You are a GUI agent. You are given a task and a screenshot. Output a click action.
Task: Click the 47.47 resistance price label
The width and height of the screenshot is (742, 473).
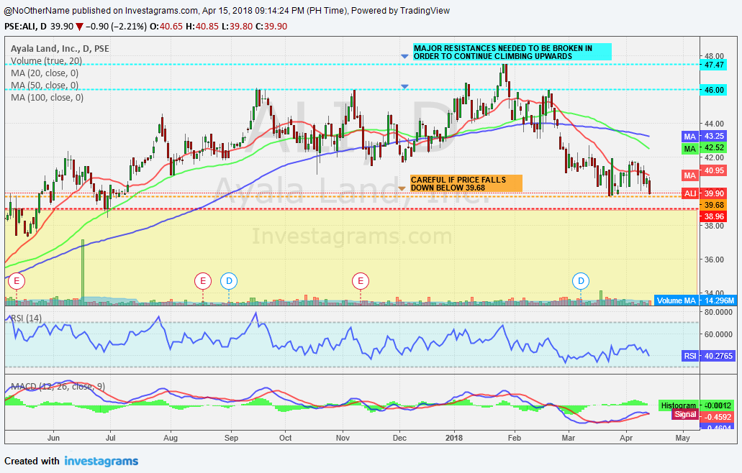(x=714, y=65)
